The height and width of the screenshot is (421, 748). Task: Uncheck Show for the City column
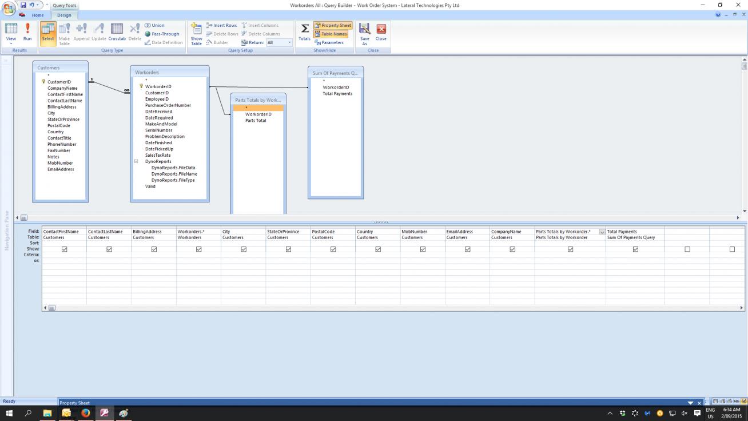tap(244, 249)
